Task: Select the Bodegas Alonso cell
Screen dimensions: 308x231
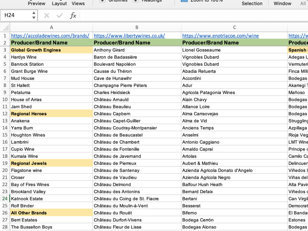Action: click(x=234, y=227)
